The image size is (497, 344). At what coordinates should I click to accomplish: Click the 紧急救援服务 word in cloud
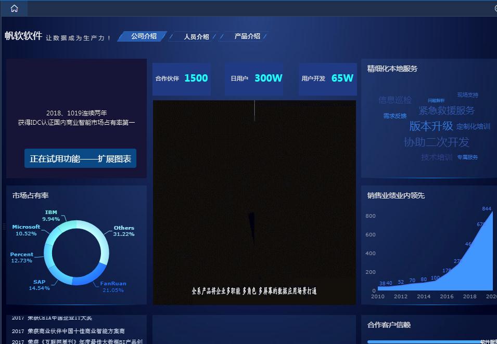(447, 111)
